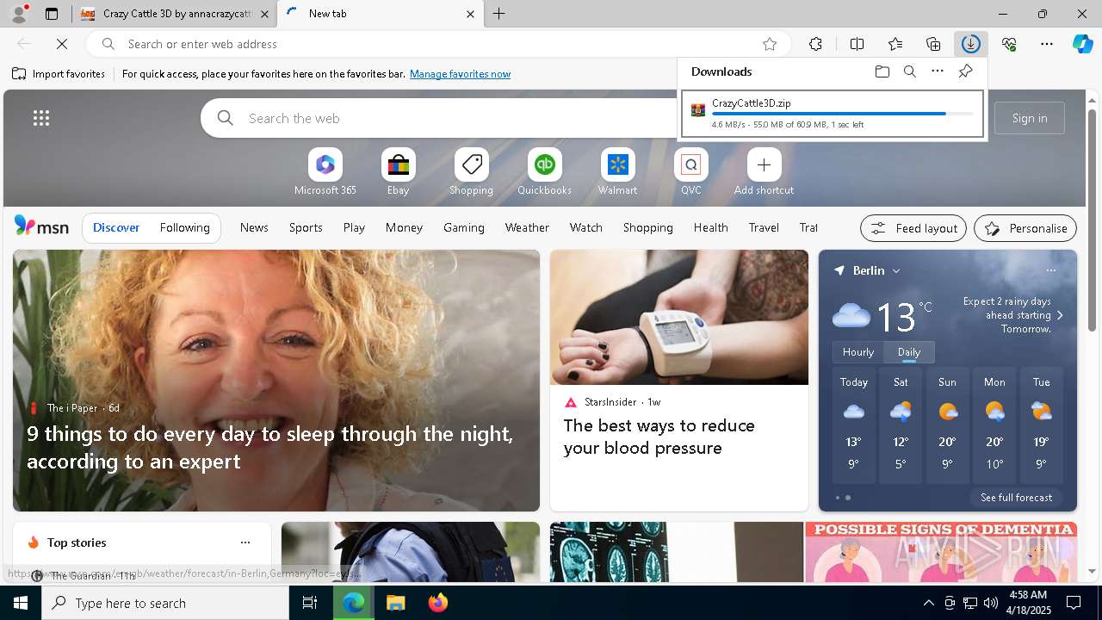This screenshot has width=1102, height=620.
Task: Open News in MSN navigation
Action: [x=254, y=227]
